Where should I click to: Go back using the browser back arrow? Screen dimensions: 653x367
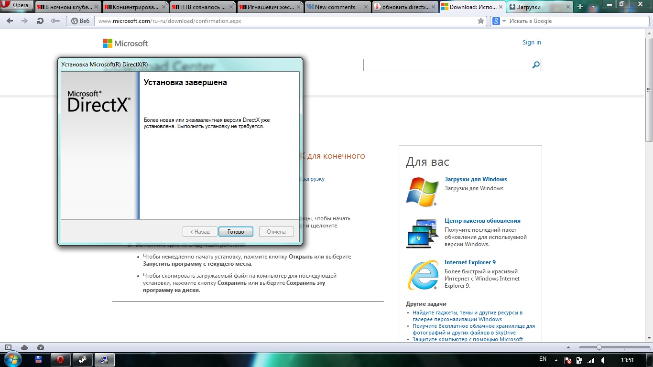click(x=11, y=21)
